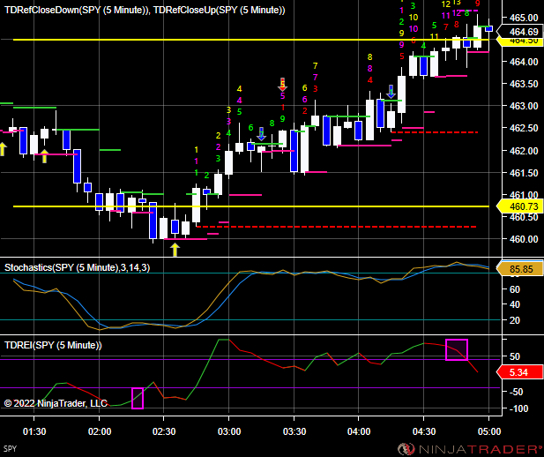Select the tall blue candle just before 02:30

coord(153,221)
